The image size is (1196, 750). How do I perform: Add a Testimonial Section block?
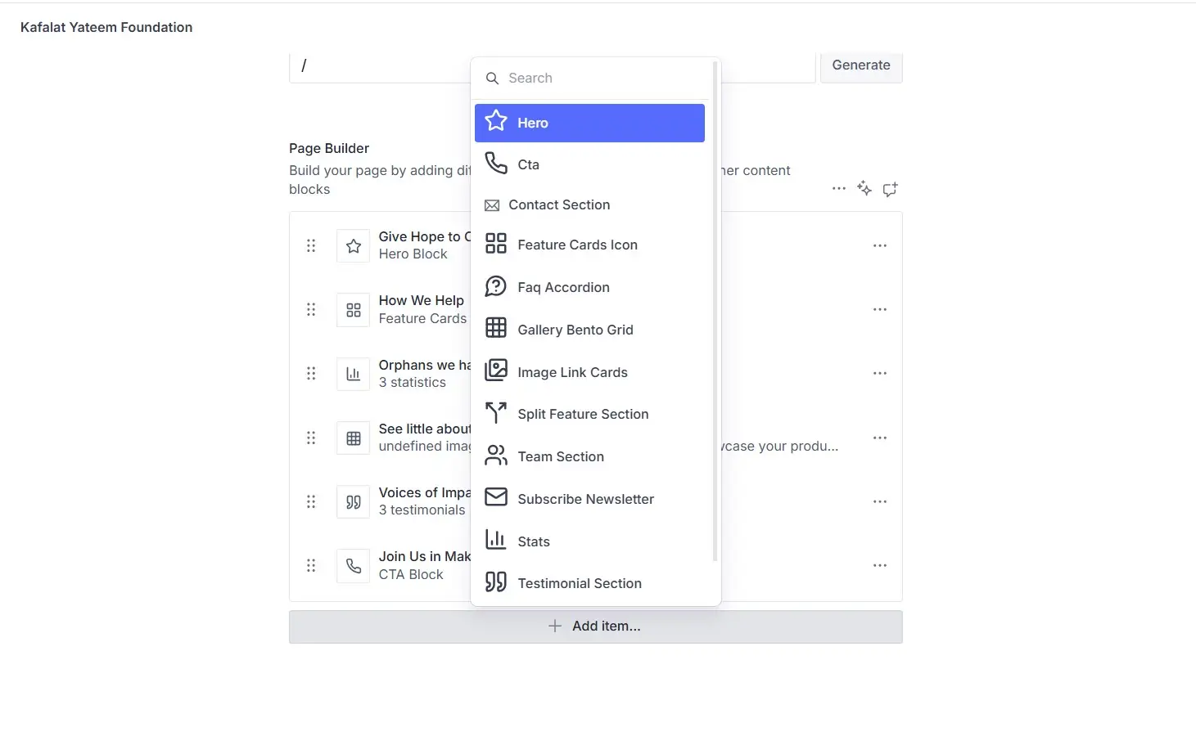click(x=579, y=583)
